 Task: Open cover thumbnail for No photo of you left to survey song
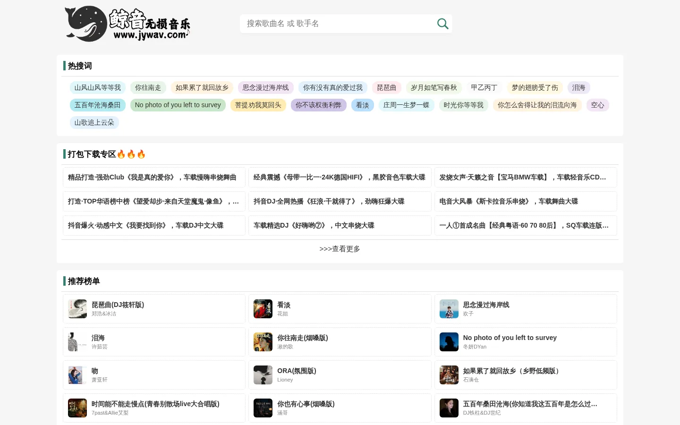[x=449, y=342]
